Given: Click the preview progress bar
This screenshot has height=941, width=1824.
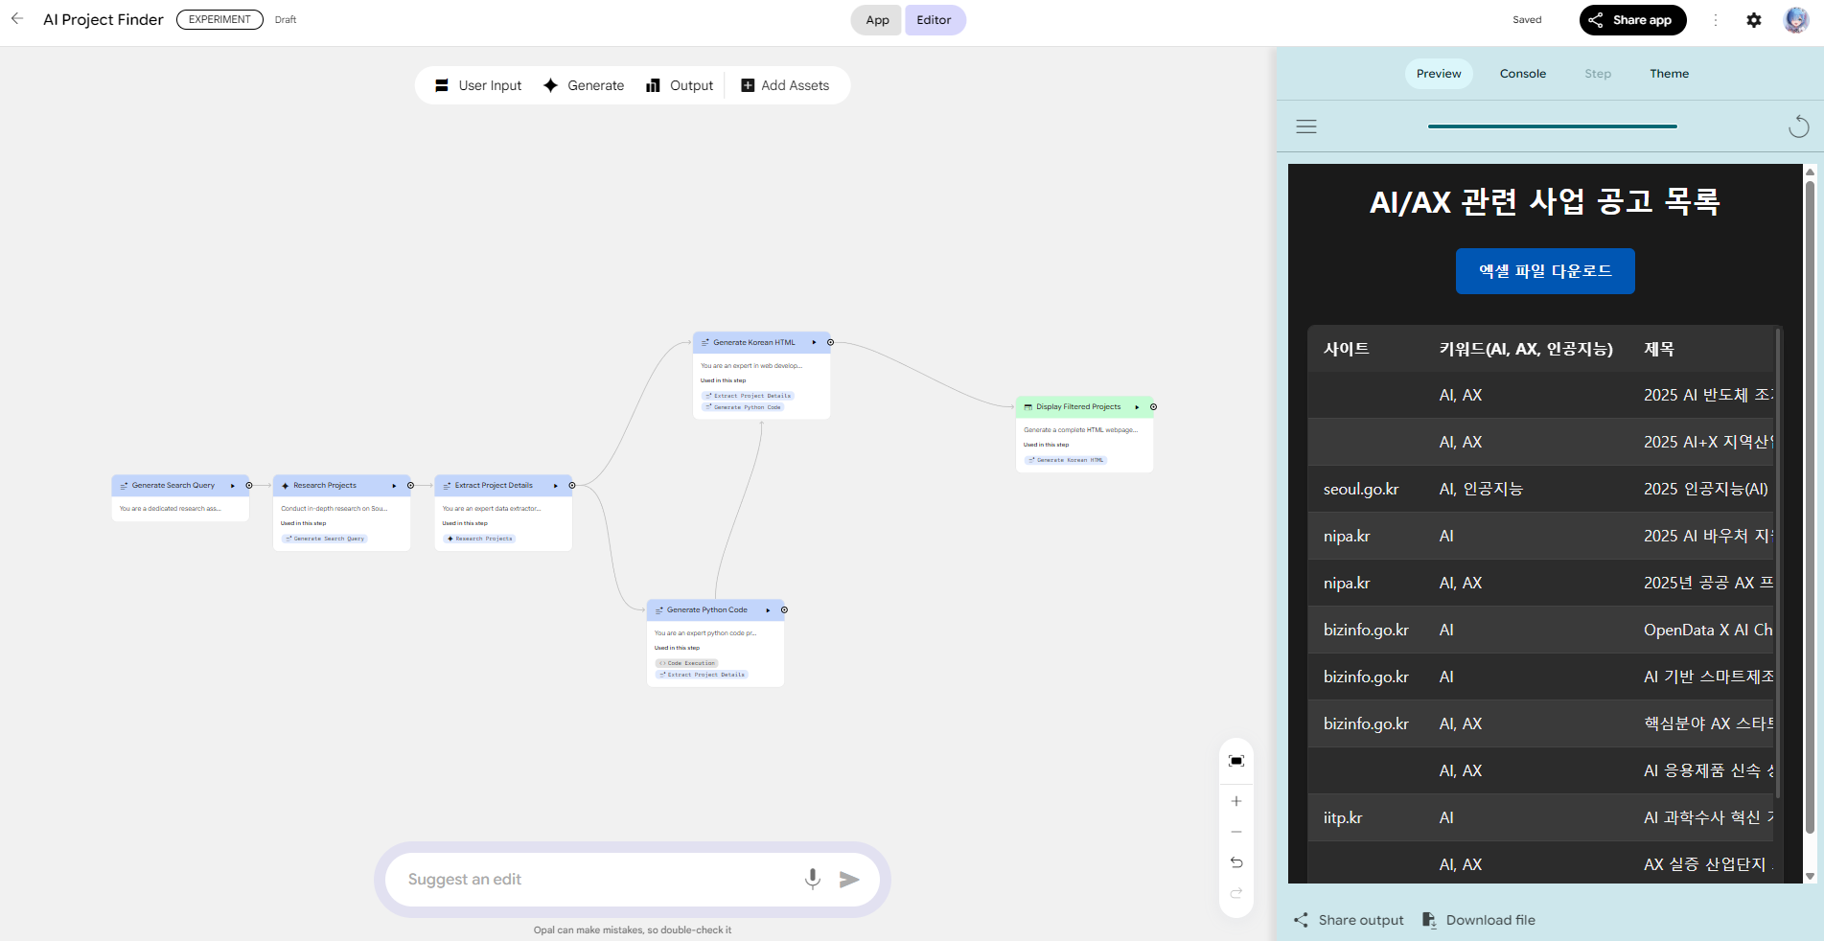Looking at the screenshot, I should click(1552, 126).
